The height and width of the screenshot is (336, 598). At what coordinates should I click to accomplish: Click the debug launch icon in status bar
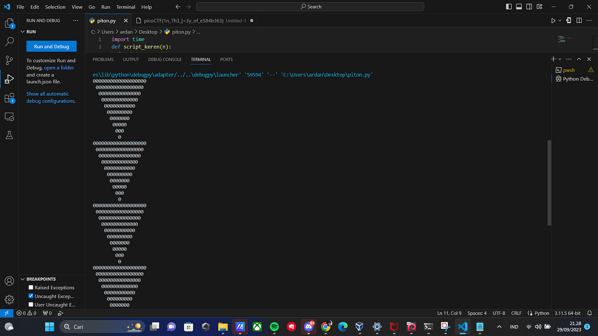coord(60,313)
